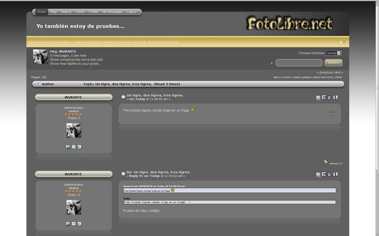Click the vertical scrollbar on the right edge
The height and width of the screenshot is (236, 379).
coord(377,118)
